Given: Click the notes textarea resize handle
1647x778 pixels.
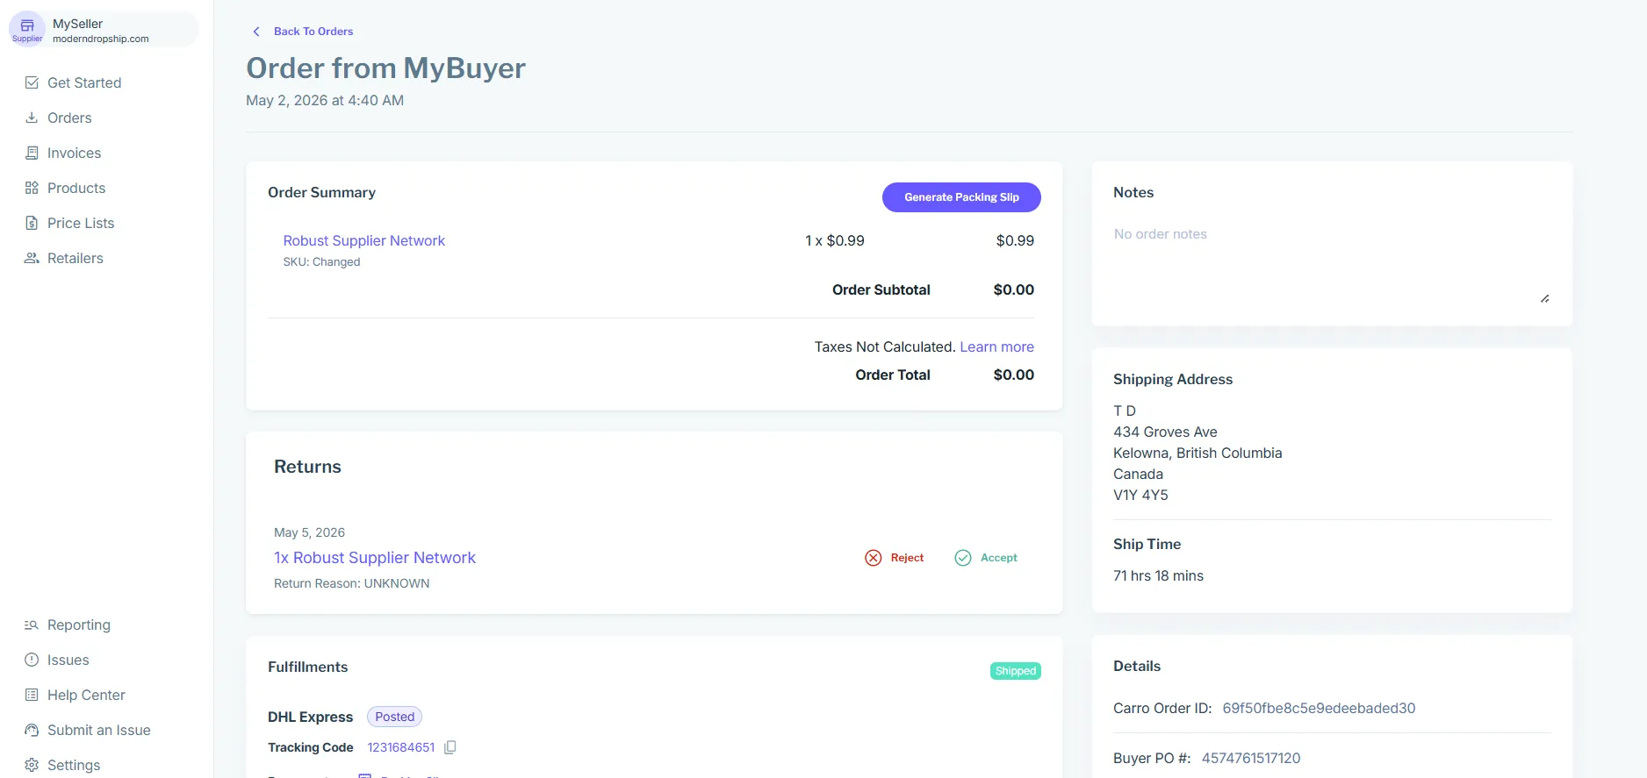Looking at the screenshot, I should (x=1545, y=299).
